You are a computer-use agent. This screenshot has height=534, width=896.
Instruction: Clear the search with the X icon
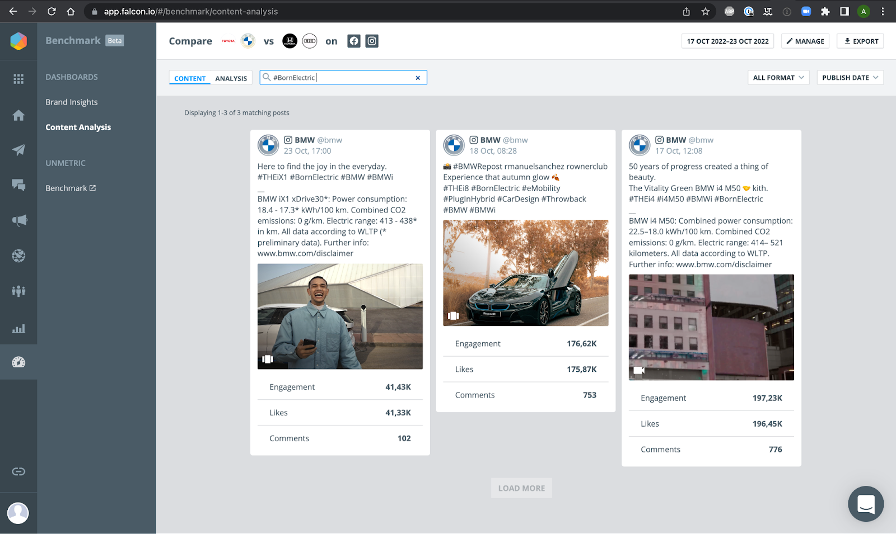tap(418, 78)
